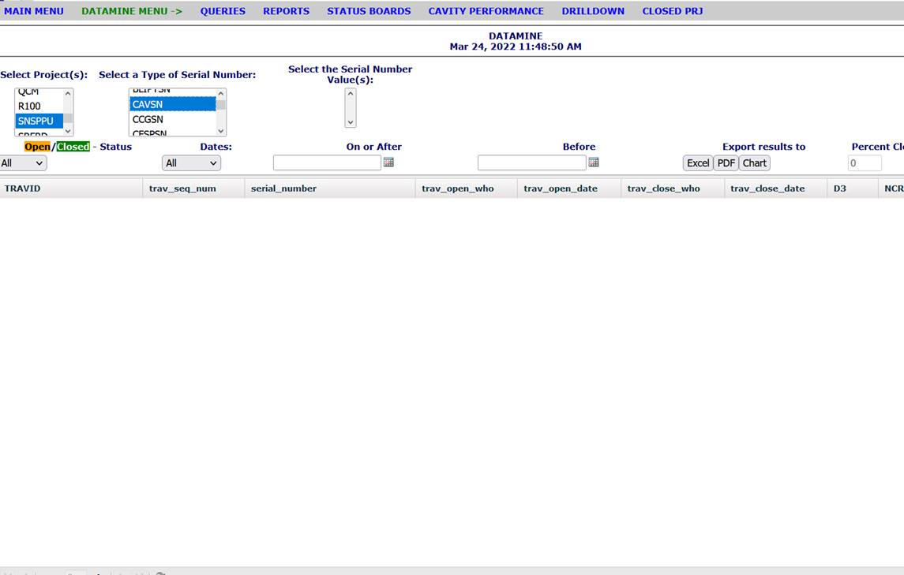Export results to Excel
Viewport: 904px width, 575px height.
pos(697,163)
